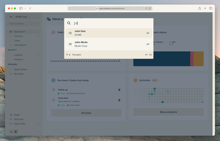Switch to dark mode with the moon icon
This screenshot has width=220, height=141.
(x=11, y=132)
